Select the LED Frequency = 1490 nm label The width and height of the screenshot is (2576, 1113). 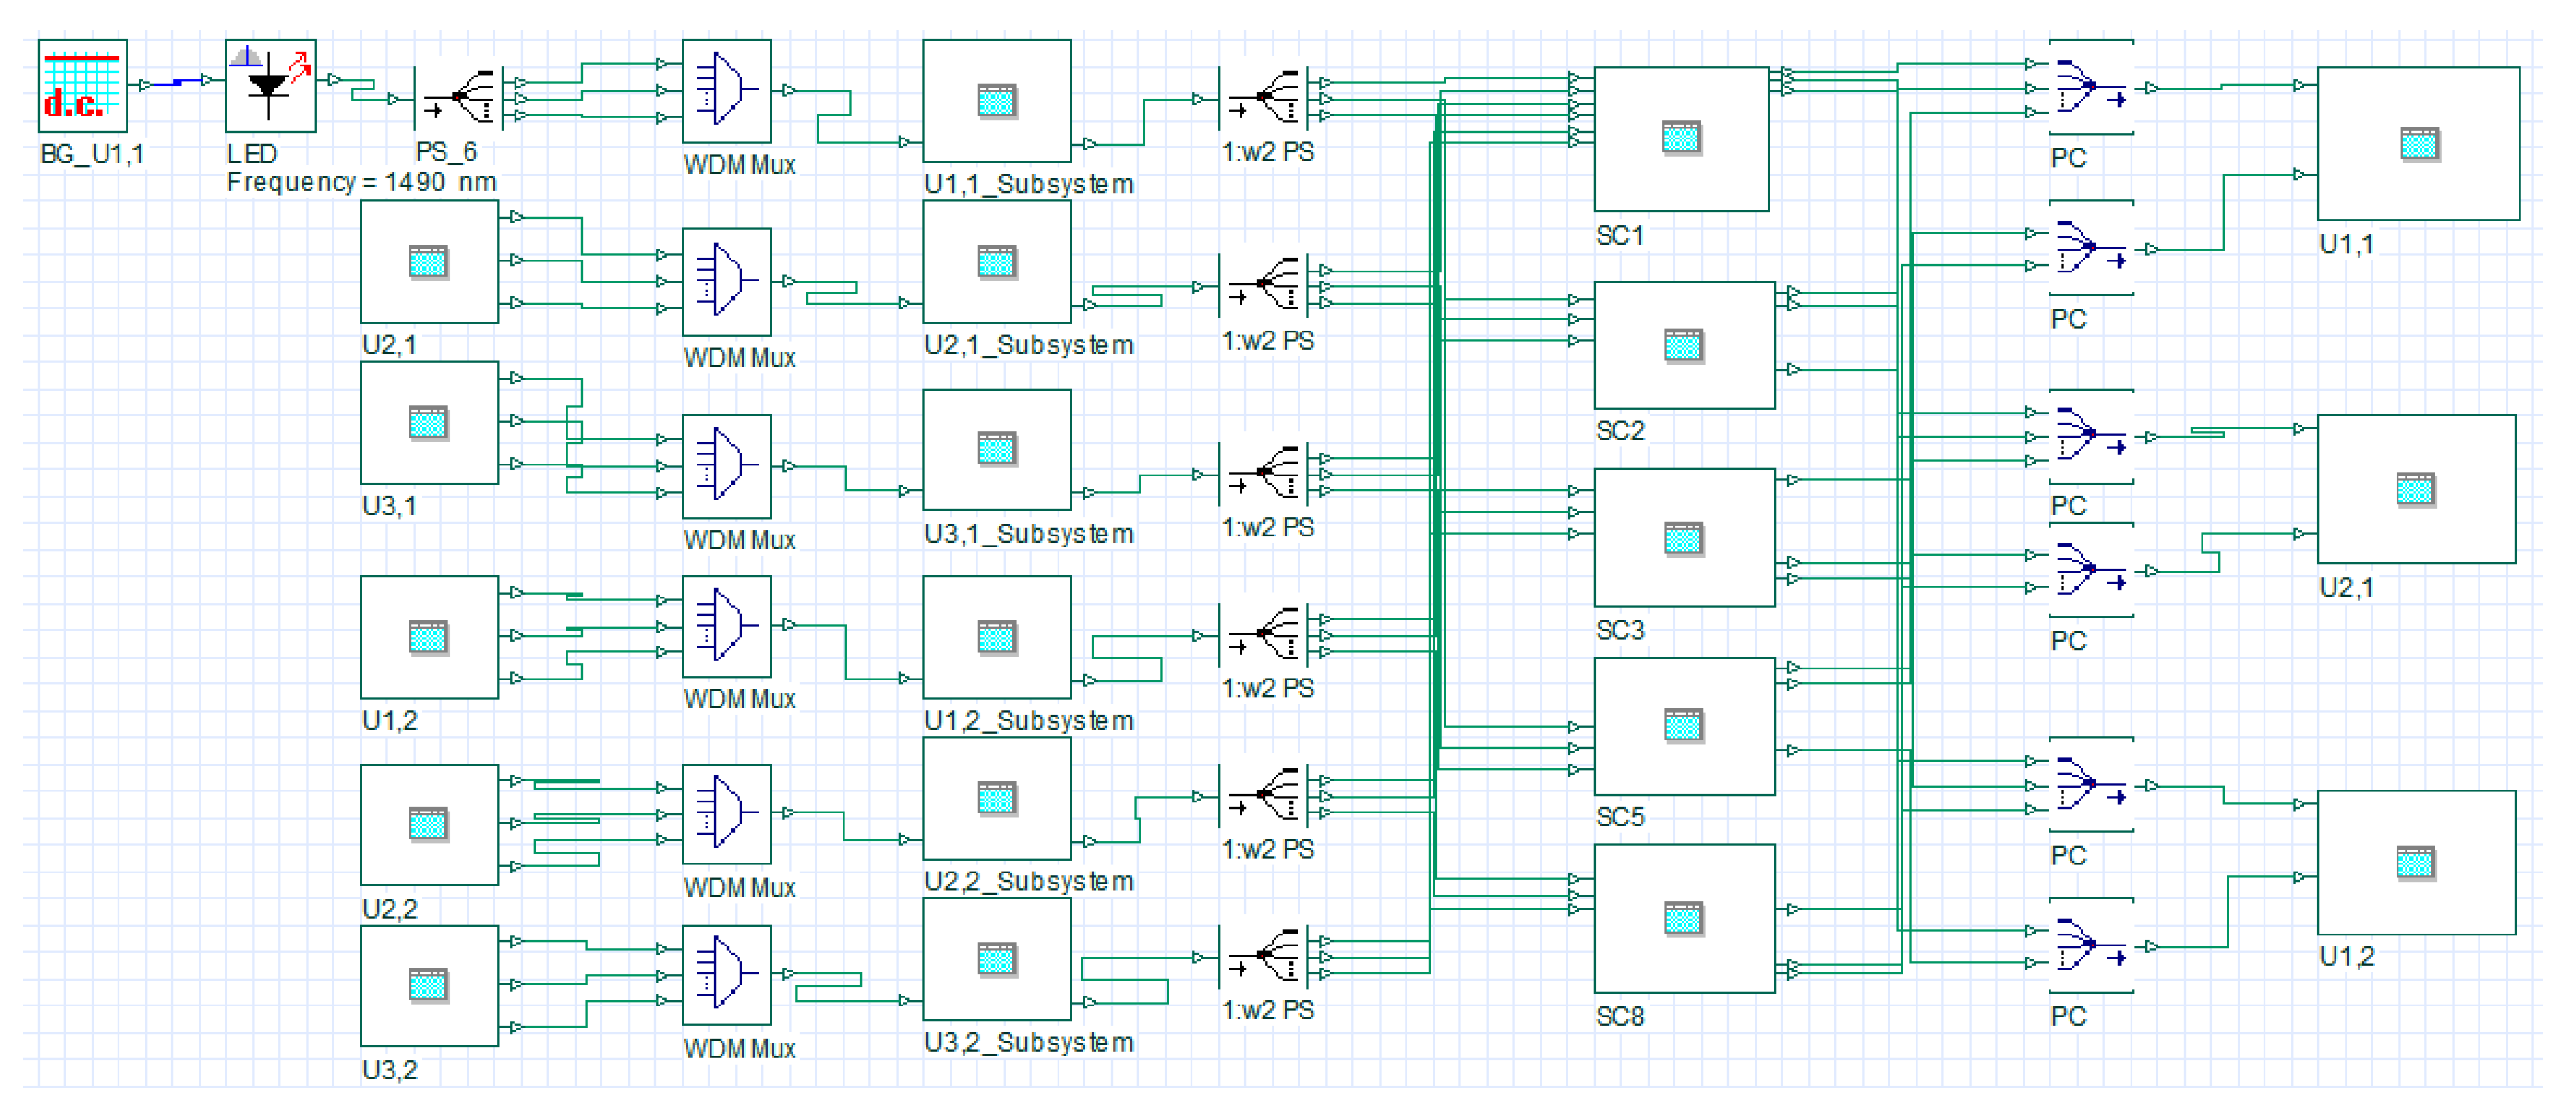pos(361,182)
